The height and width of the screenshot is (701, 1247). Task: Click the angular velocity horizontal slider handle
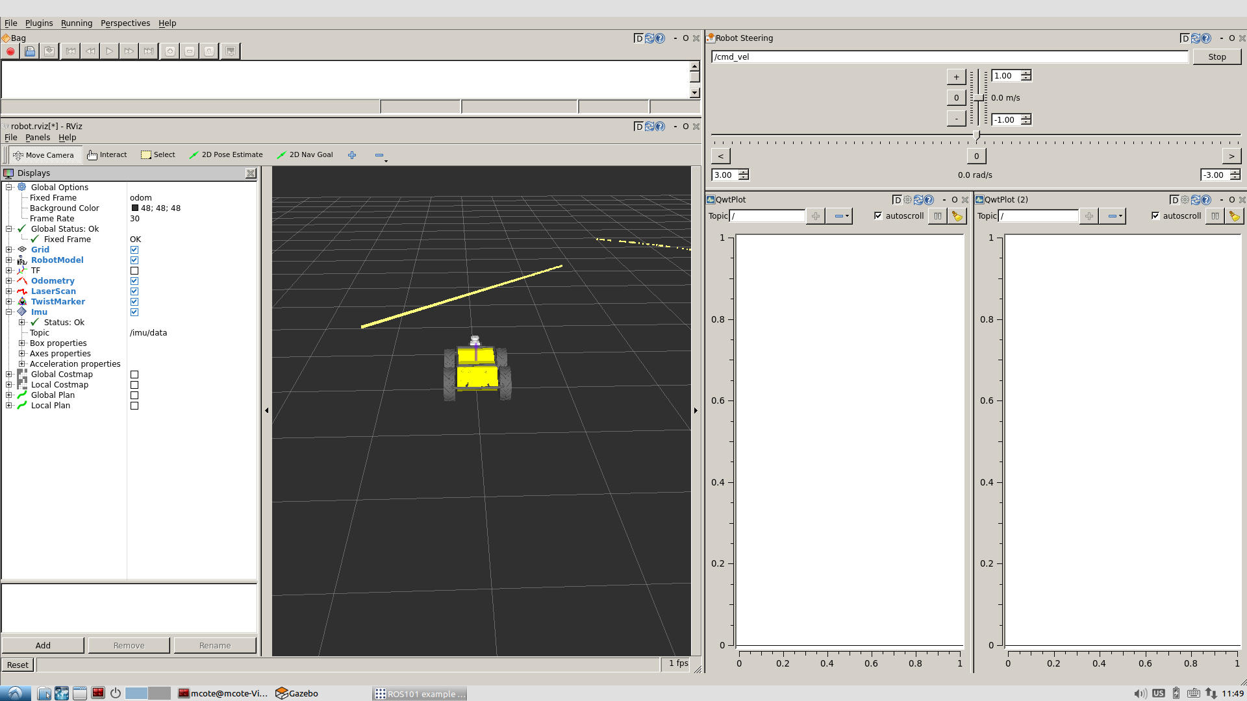tap(976, 136)
